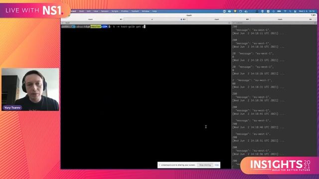
Task: Click the menu bar date and clock
Action: coord(307,11)
